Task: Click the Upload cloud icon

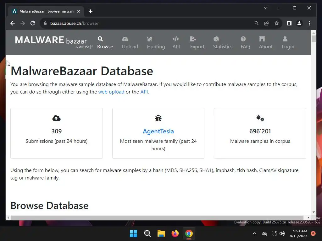Action: (x=125, y=39)
